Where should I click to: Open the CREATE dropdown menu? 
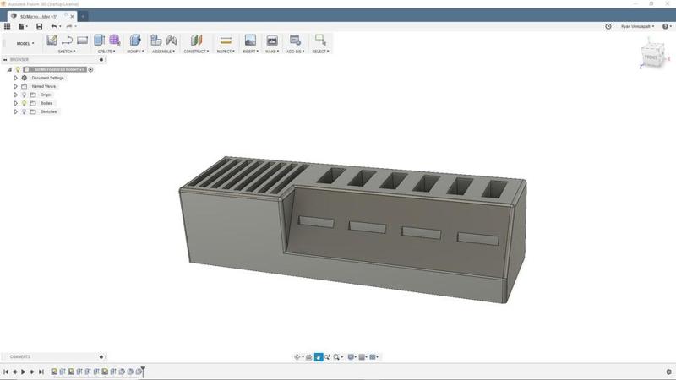pos(106,52)
